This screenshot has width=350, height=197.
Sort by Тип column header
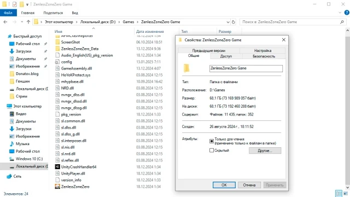tap(184, 32)
